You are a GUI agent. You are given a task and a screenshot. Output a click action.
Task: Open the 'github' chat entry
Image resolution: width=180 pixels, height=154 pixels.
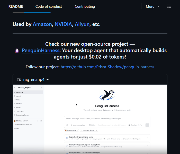coord(16,128)
